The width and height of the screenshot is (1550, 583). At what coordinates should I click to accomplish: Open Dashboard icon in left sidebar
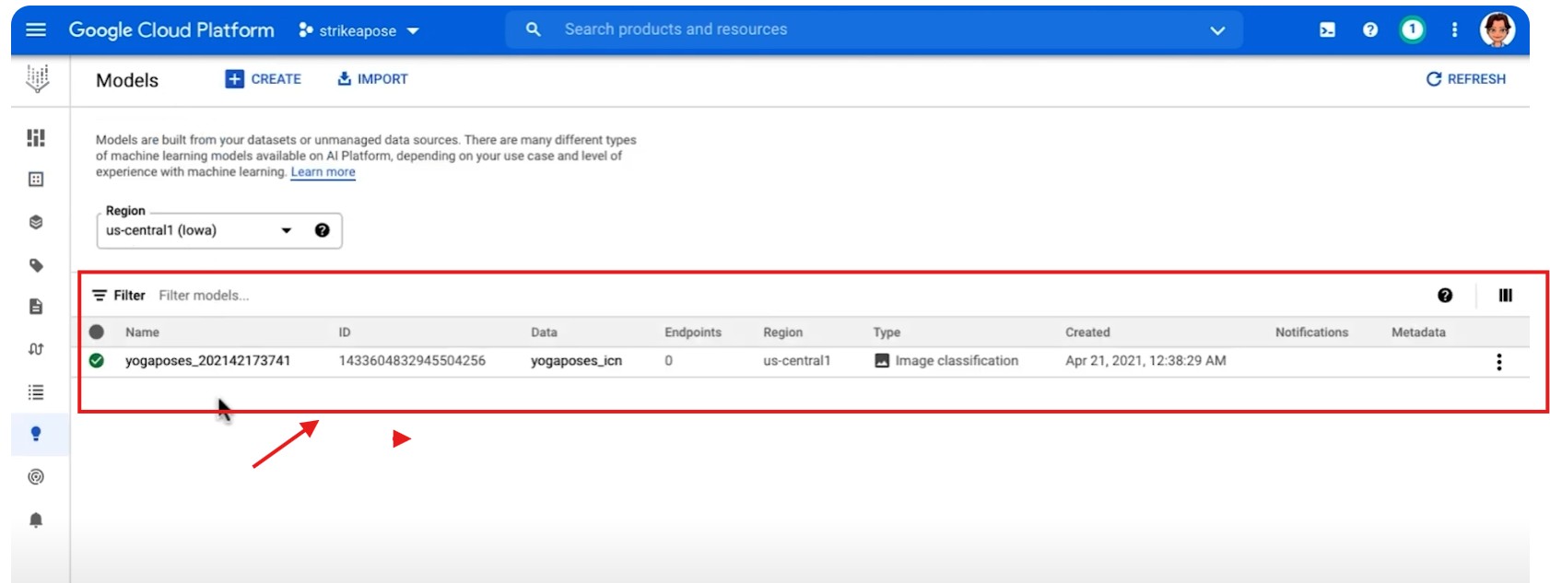click(36, 137)
